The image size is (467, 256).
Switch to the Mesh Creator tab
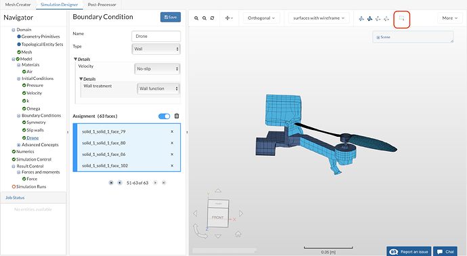[x=18, y=5]
